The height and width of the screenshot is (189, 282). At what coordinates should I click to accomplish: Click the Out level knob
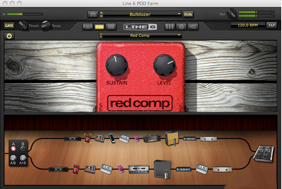pos(232,14)
